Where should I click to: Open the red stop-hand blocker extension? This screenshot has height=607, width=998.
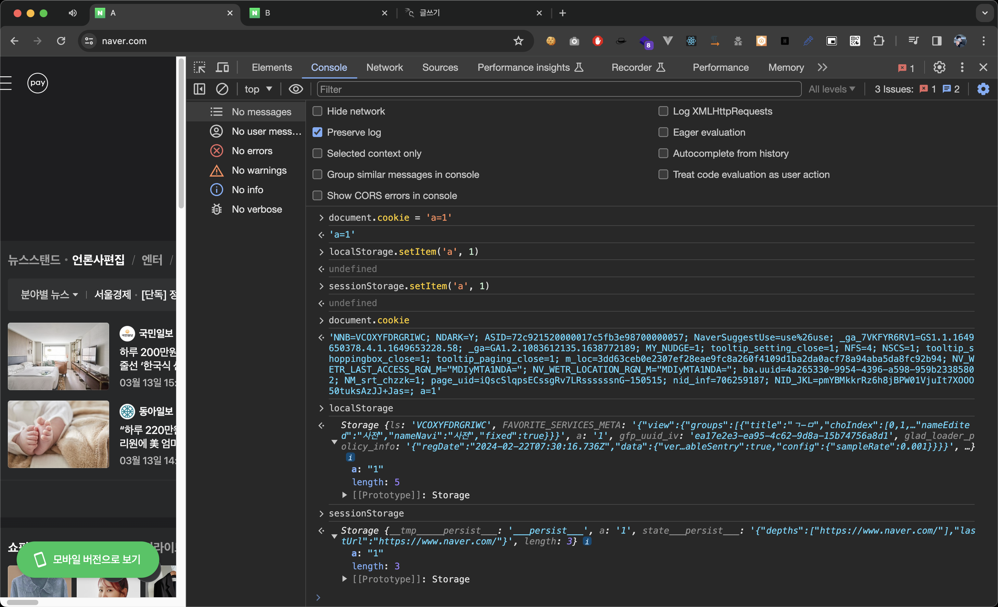tap(597, 41)
